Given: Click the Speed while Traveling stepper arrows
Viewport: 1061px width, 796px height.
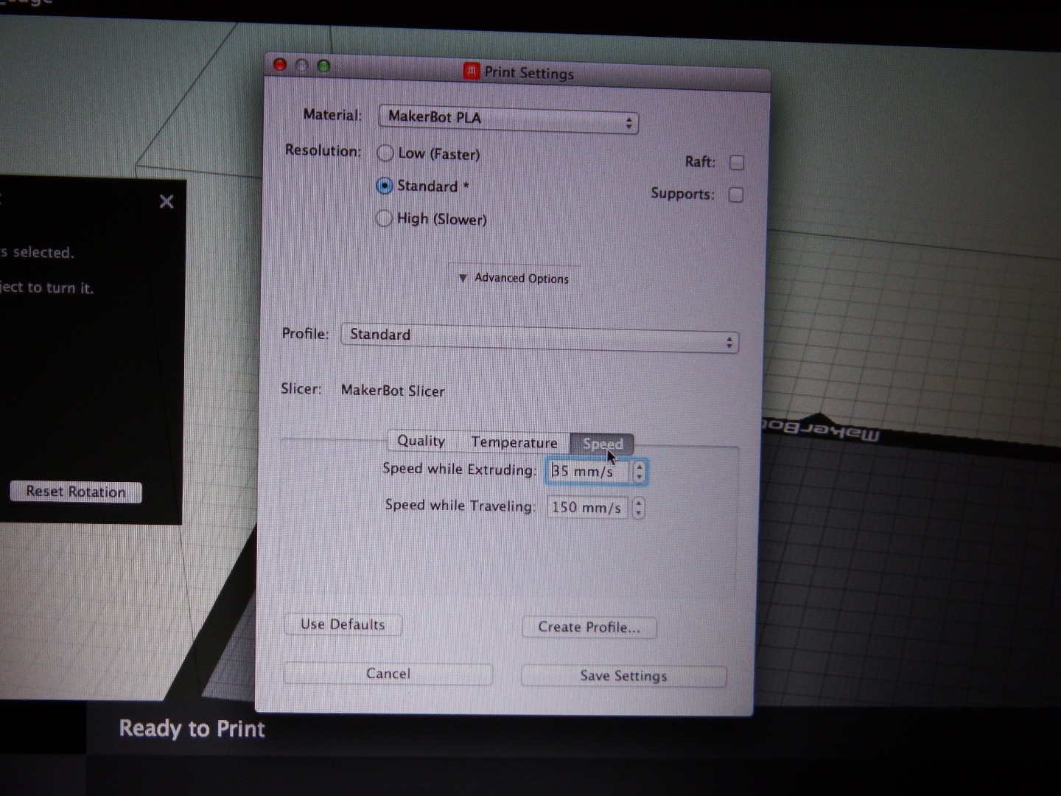Looking at the screenshot, I should pyautogui.click(x=638, y=508).
